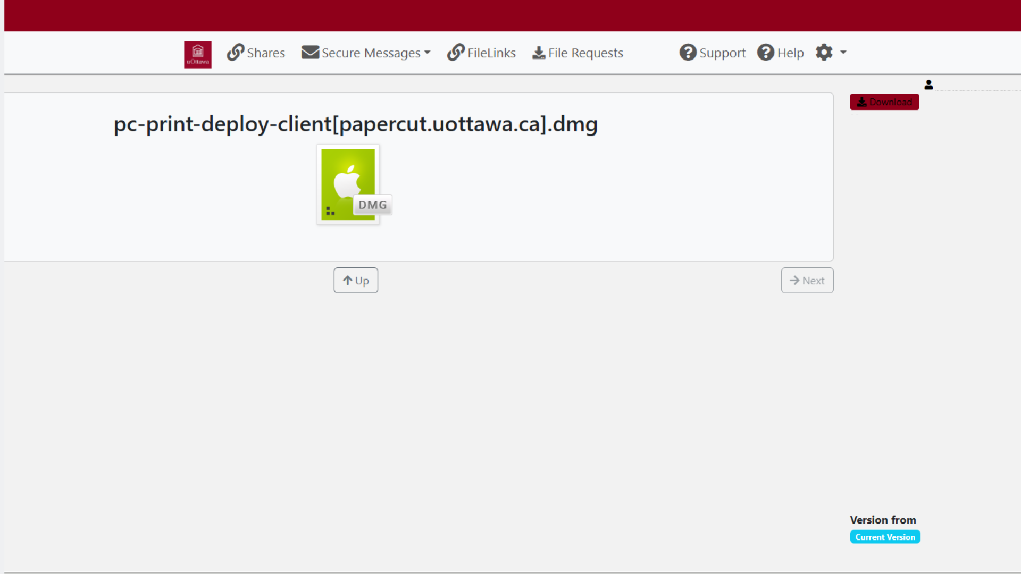Click the user profile icon
Screen dimensions: 1021x574
[928, 85]
